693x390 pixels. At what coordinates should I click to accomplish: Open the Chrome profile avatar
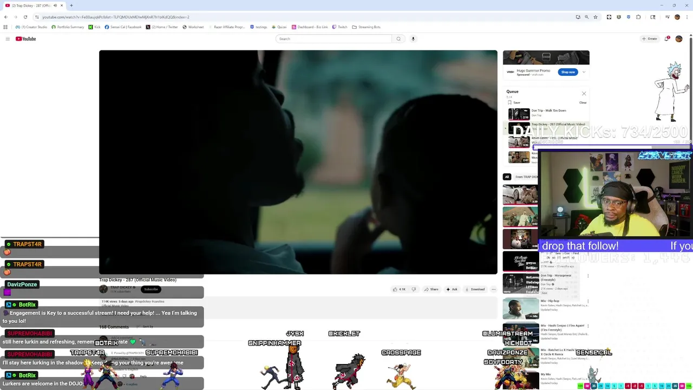pos(677,17)
